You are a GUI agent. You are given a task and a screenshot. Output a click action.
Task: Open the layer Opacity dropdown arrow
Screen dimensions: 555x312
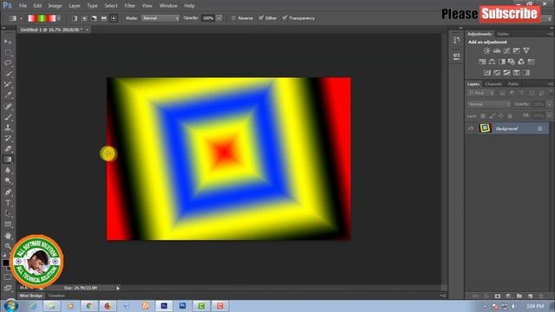click(x=549, y=104)
